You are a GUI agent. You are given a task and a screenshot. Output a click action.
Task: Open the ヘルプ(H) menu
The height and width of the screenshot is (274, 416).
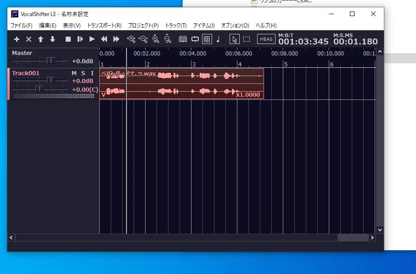click(x=266, y=25)
